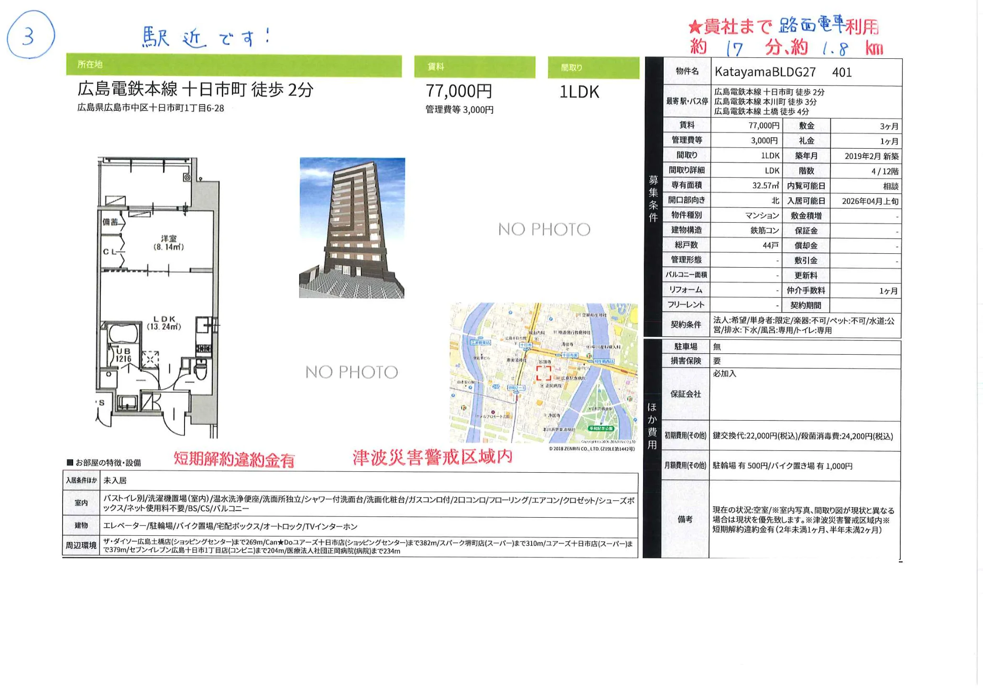Select the red dashed property marker on the map

[544, 373]
